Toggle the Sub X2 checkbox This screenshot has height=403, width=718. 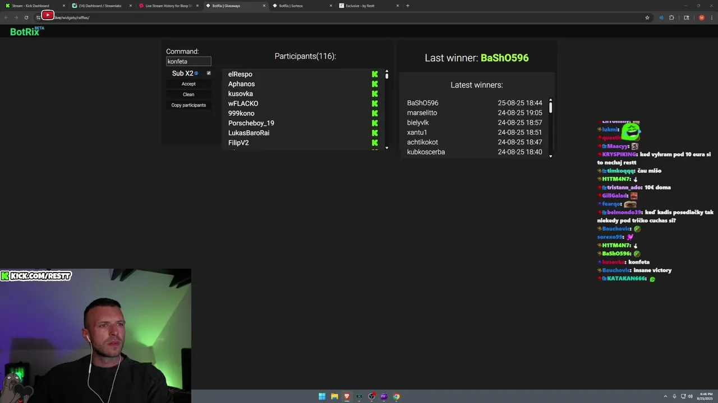point(209,73)
